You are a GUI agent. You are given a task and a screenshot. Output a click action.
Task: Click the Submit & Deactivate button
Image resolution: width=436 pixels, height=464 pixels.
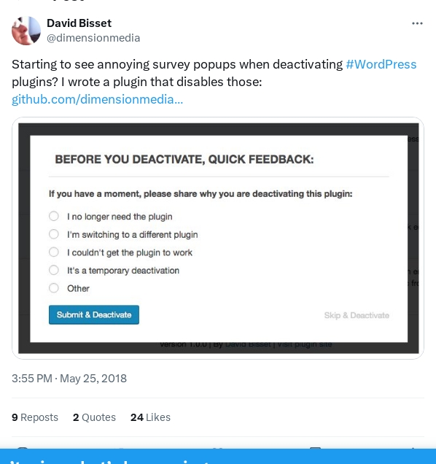pyautogui.click(x=94, y=314)
